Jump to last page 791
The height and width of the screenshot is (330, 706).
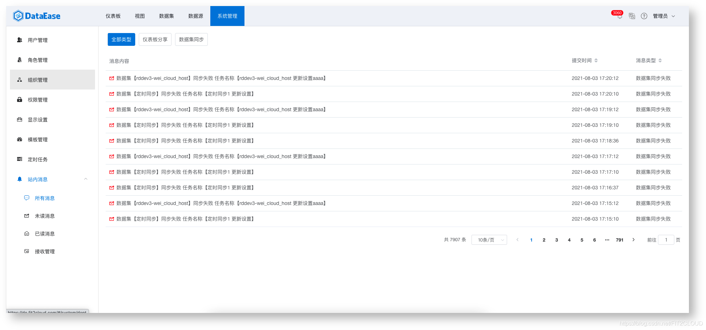point(620,240)
